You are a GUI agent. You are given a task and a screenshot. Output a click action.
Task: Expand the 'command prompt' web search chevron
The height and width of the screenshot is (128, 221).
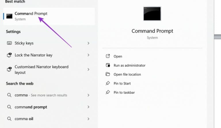tap(88, 107)
